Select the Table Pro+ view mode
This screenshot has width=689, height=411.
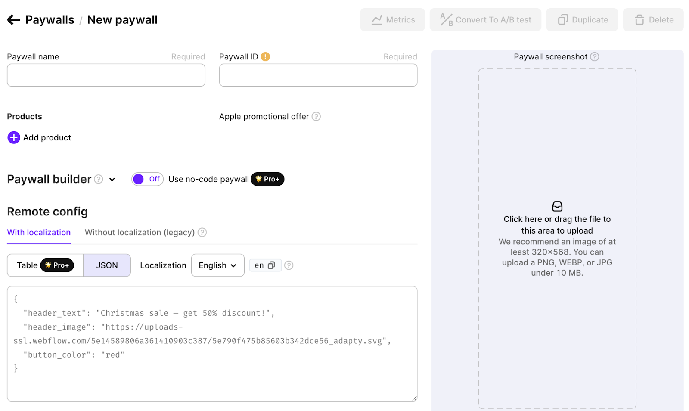(x=45, y=265)
